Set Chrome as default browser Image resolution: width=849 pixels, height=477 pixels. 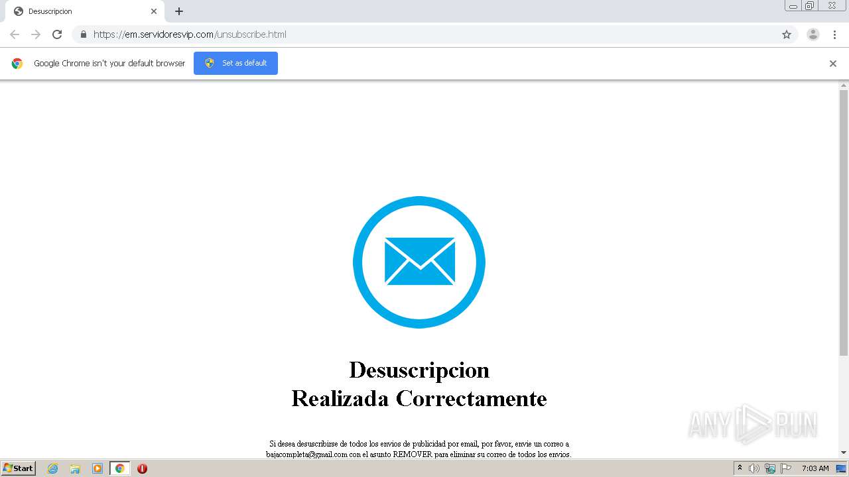click(x=235, y=63)
